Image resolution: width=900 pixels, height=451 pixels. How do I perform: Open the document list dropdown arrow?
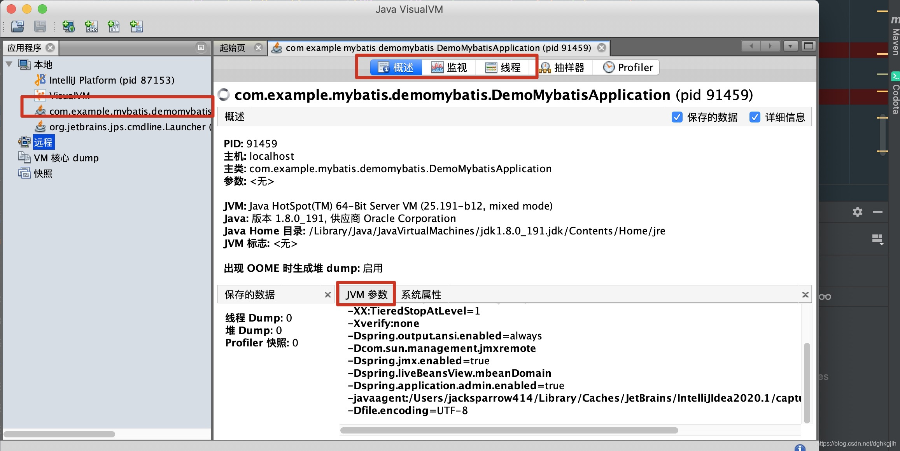pyautogui.click(x=790, y=46)
